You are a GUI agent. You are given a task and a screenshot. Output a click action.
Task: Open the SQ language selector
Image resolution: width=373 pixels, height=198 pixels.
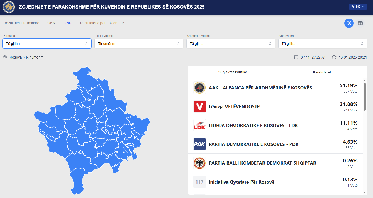(x=358, y=7)
